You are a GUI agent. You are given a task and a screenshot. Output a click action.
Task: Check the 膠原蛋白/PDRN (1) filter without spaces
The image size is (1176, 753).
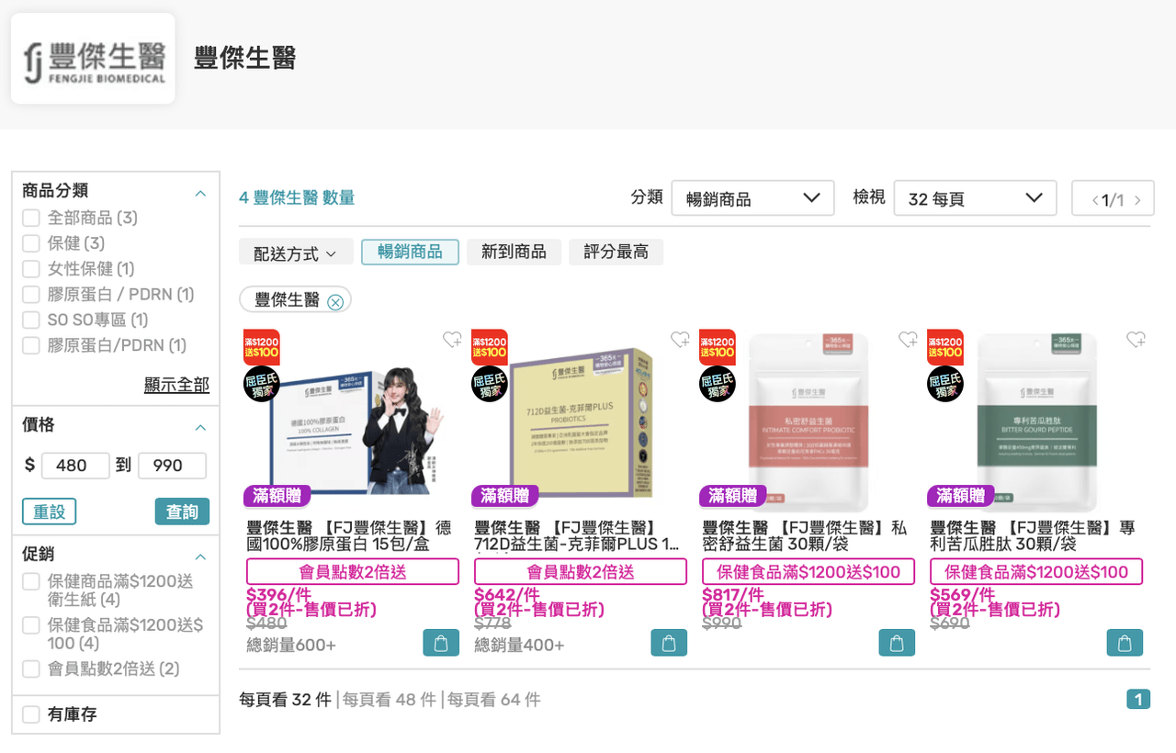31,345
